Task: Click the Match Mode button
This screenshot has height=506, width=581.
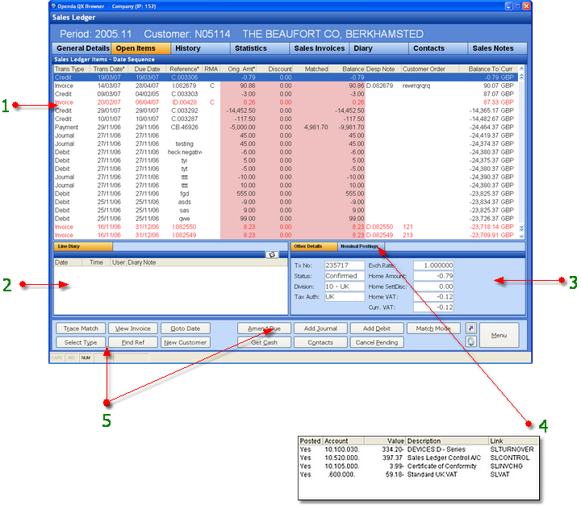Action: [x=433, y=328]
